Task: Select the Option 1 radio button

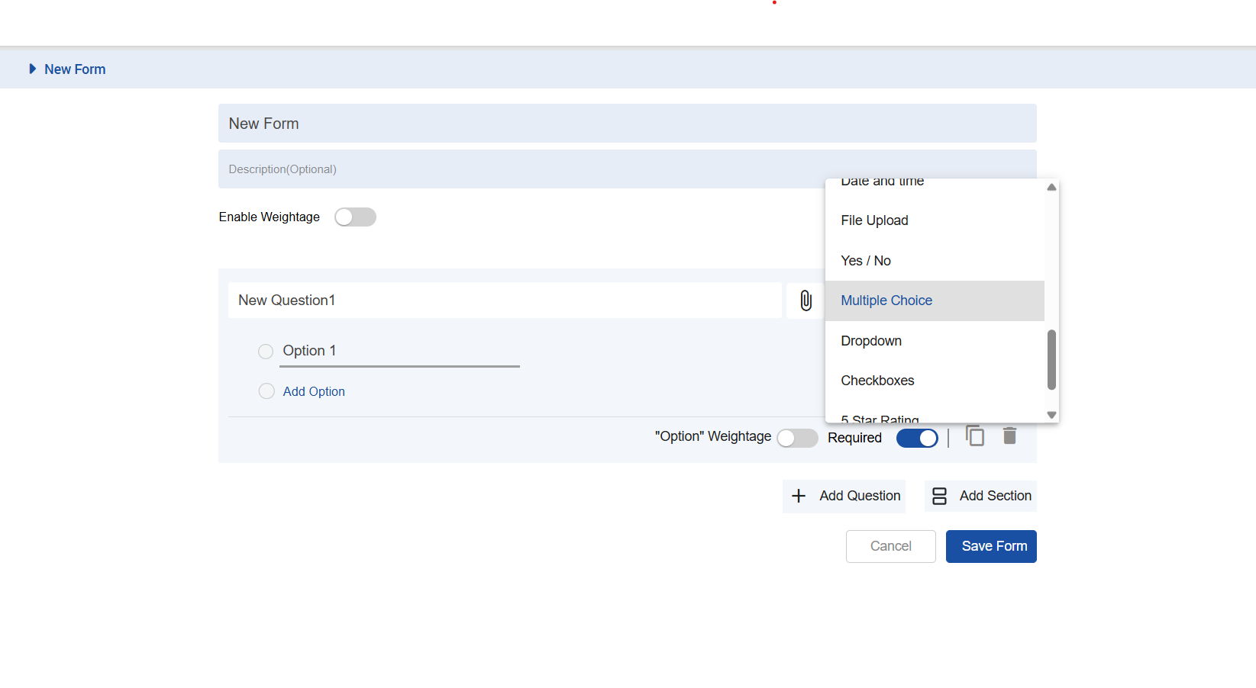Action: point(266,352)
